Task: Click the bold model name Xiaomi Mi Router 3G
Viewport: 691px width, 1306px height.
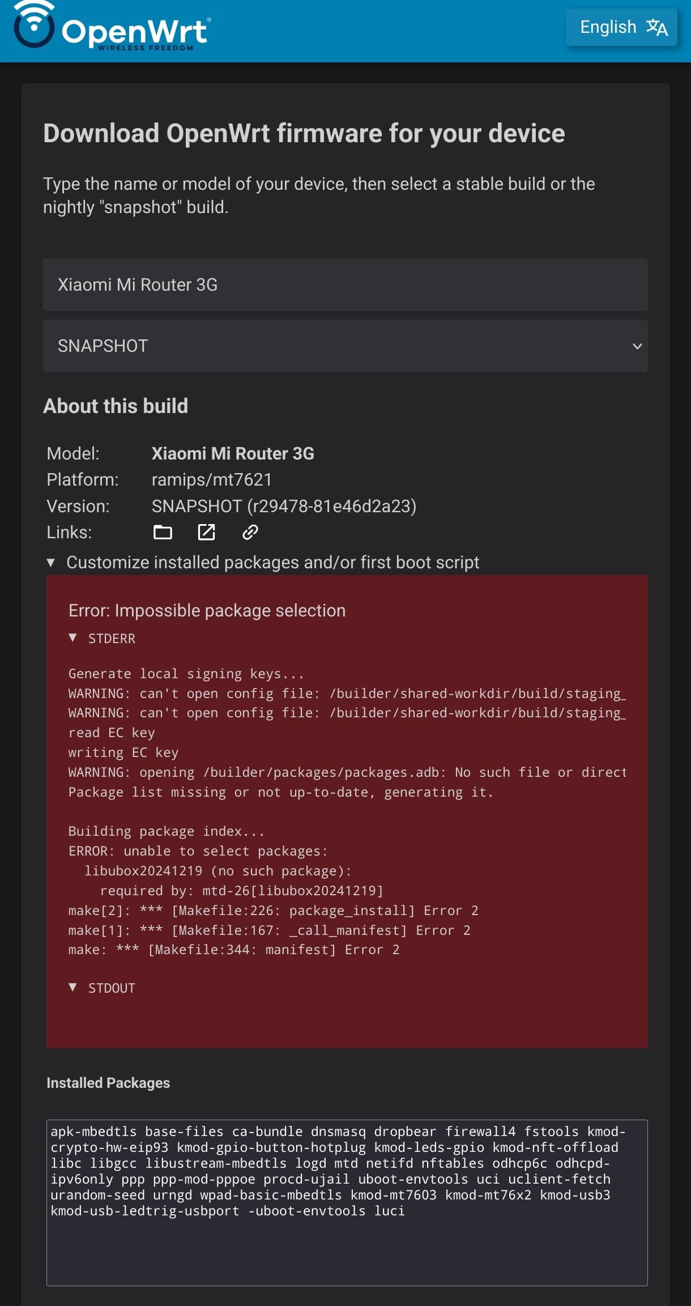Action: coord(233,453)
